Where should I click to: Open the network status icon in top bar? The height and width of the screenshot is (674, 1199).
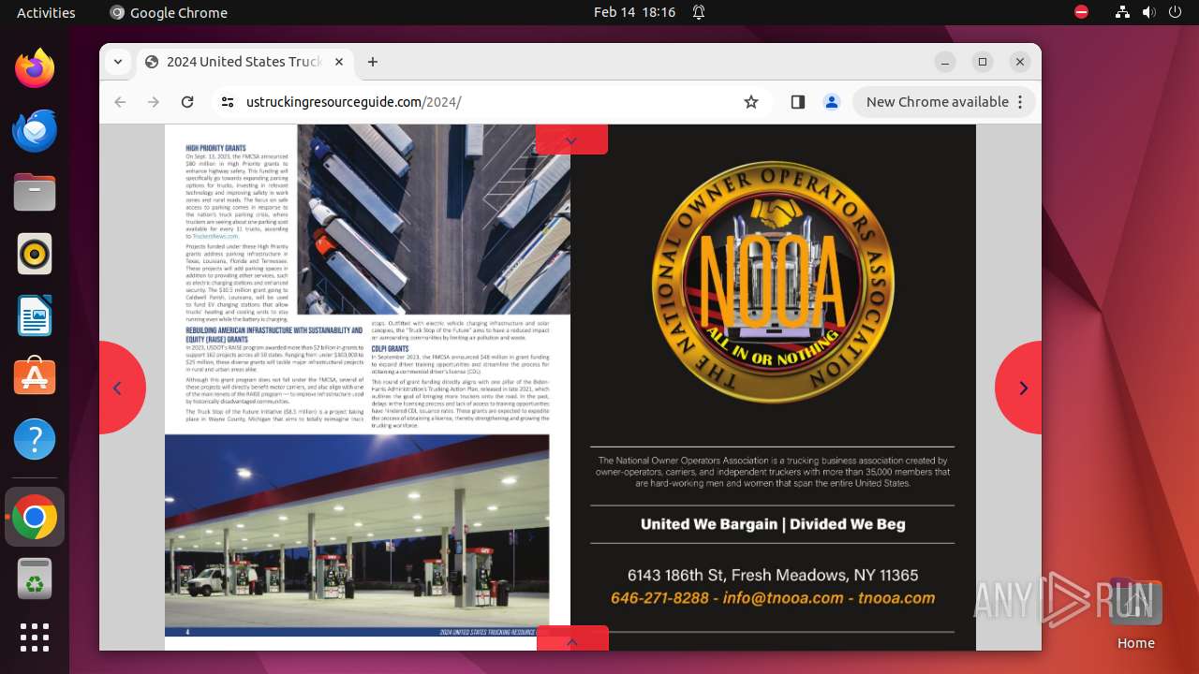tap(1122, 12)
